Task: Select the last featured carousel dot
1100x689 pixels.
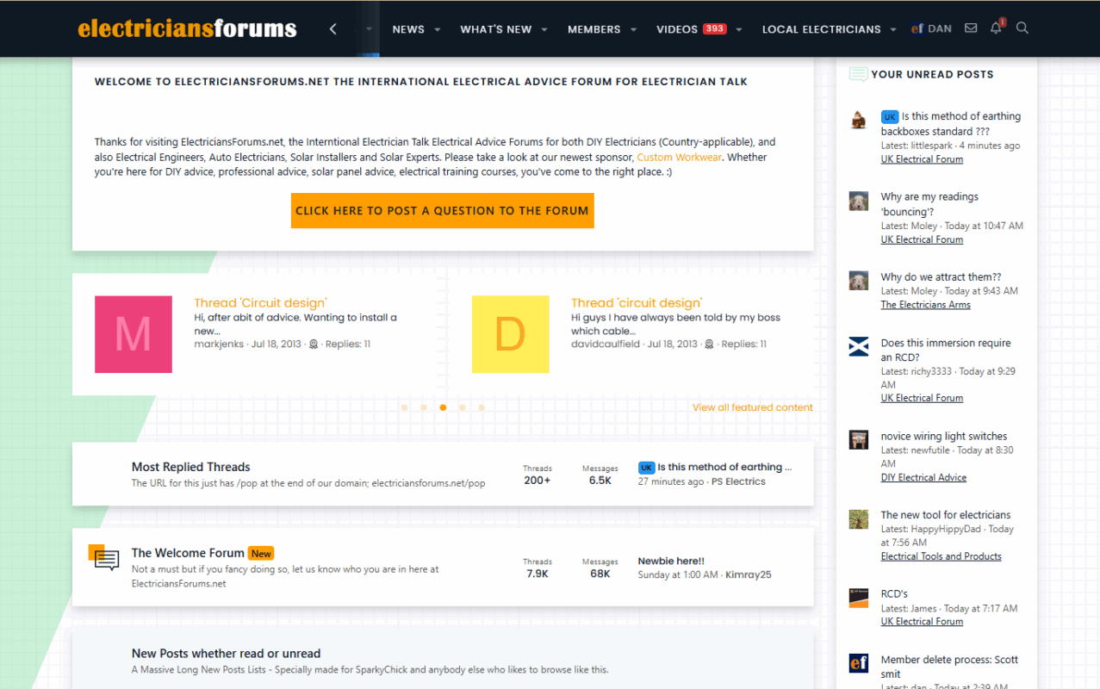Action: pos(482,407)
